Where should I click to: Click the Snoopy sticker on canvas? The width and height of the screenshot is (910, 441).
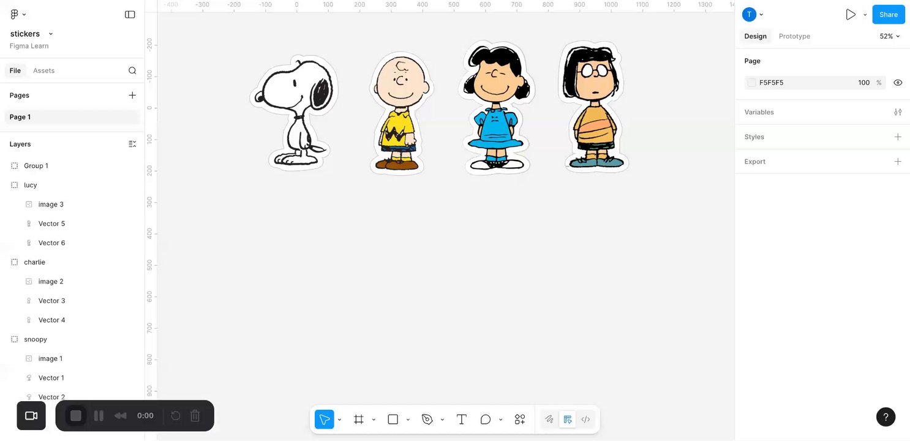295,112
